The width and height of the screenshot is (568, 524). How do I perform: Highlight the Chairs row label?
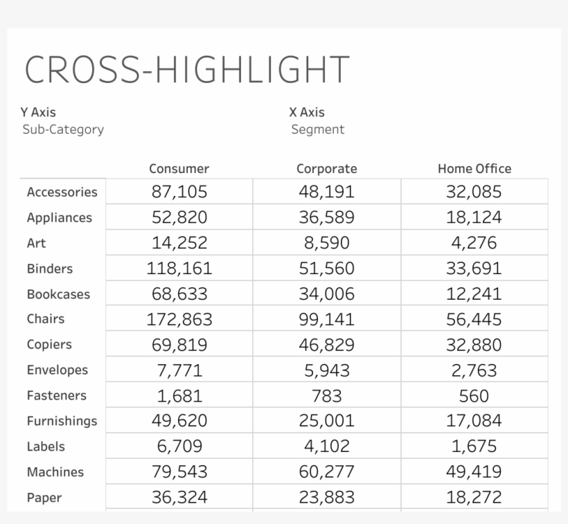coord(46,319)
